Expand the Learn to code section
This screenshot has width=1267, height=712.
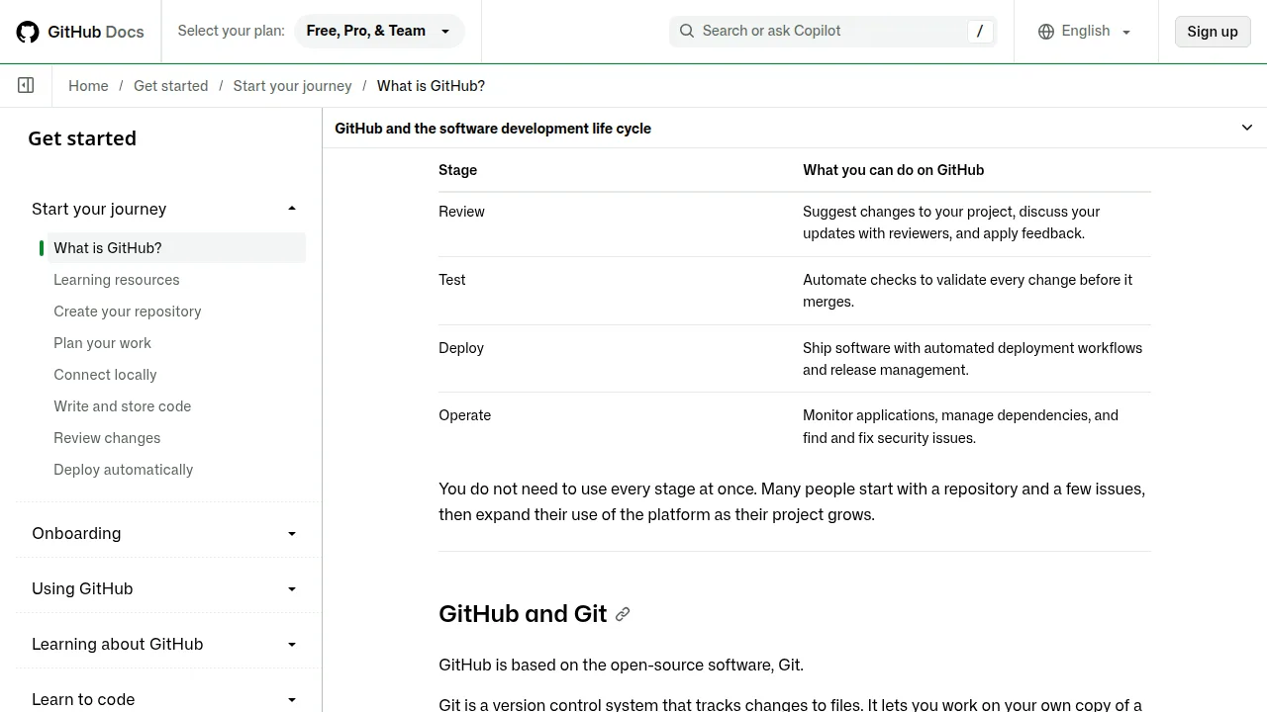click(165, 699)
